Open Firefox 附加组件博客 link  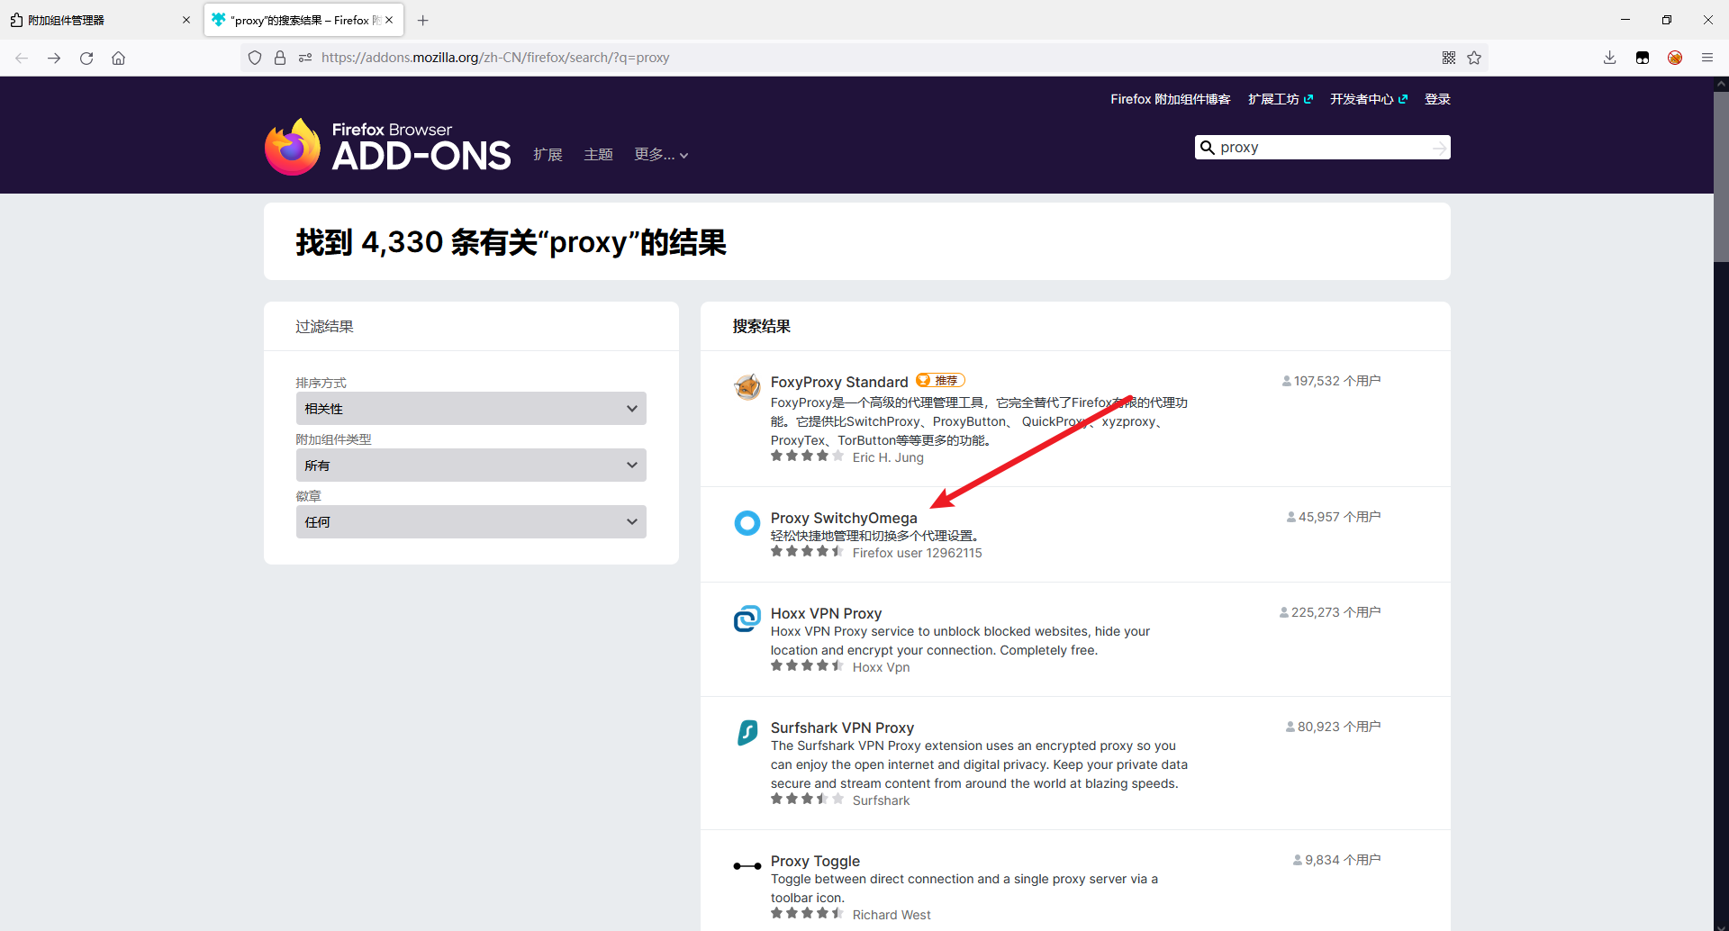[1170, 99]
